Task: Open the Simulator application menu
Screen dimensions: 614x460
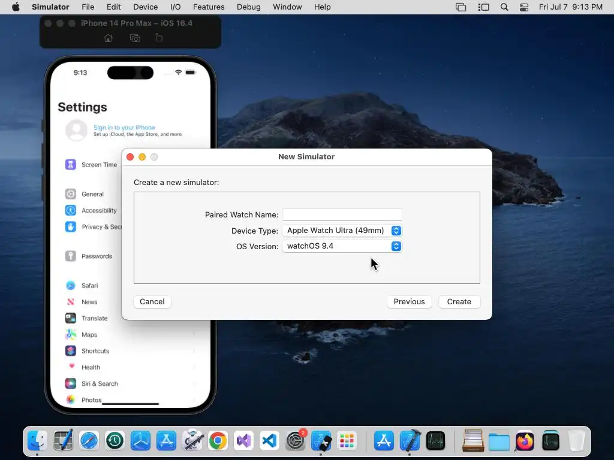Action: point(50,7)
